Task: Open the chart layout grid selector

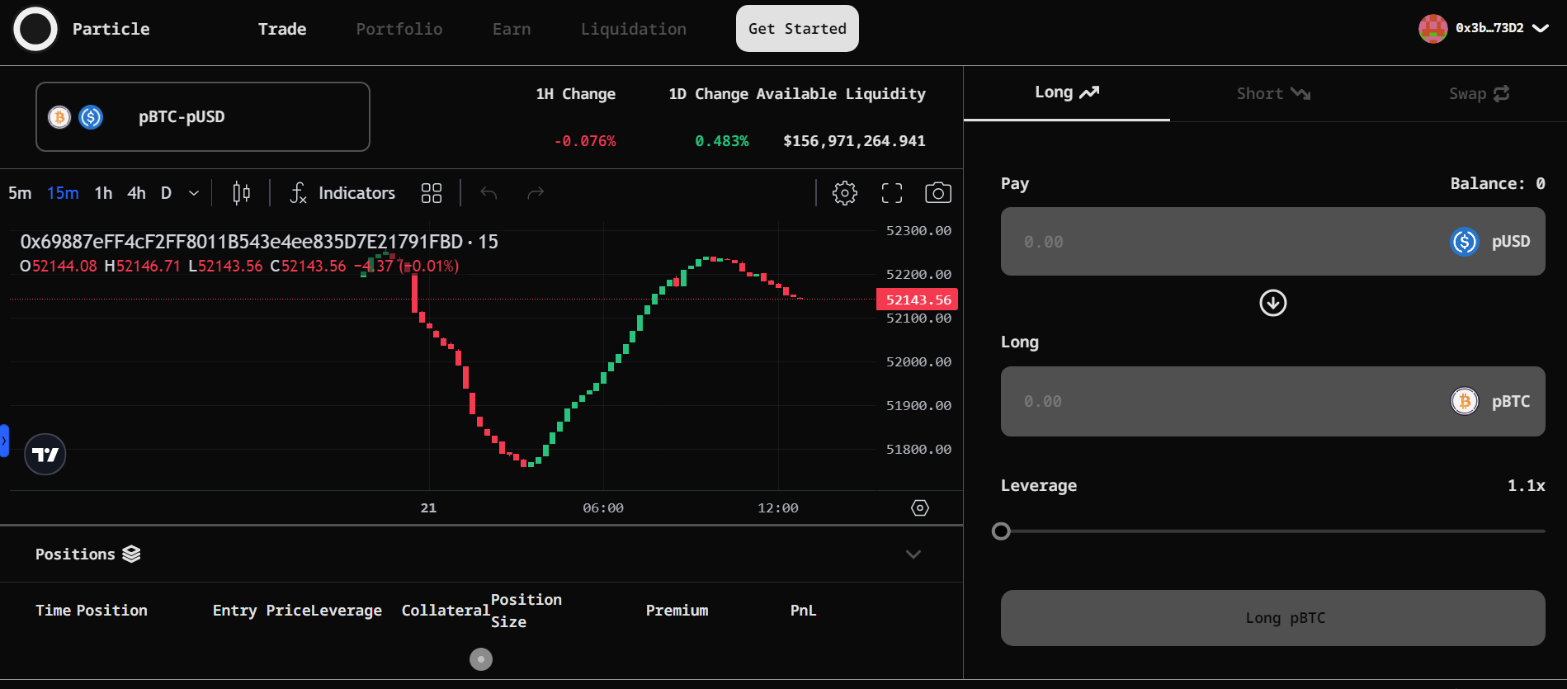Action: click(432, 193)
